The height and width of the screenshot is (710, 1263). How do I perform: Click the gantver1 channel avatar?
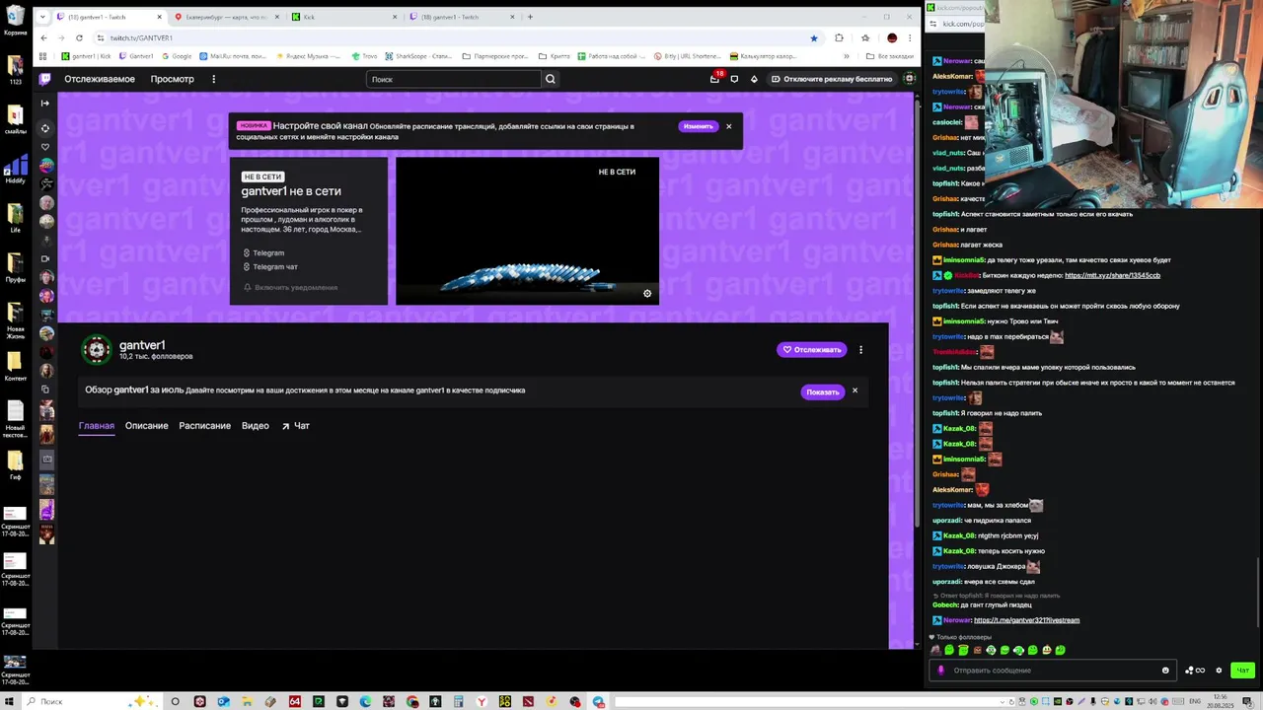tap(96, 349)
